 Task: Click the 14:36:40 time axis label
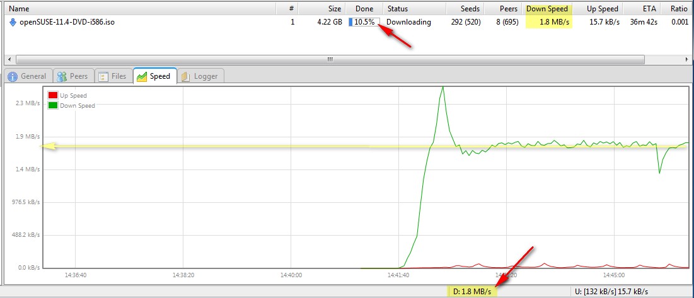point(75,275)
